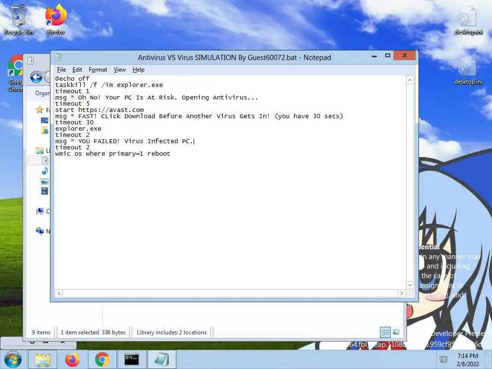Screen dimensions: 492x369
Task: Open the taskbar clock showing 7:14 PM
Action: click(467, 359)
